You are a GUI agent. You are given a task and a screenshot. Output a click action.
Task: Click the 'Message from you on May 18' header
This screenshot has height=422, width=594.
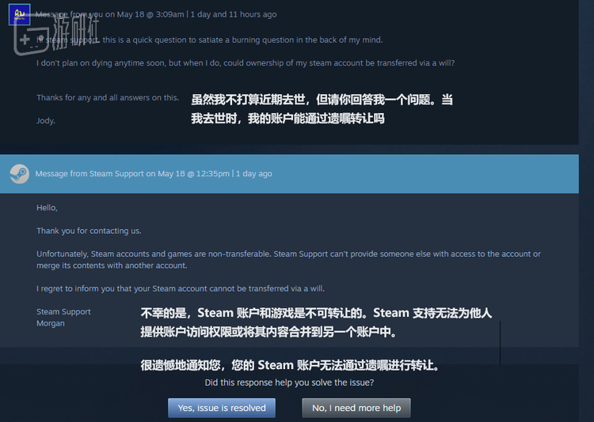[x=156, y=14]
